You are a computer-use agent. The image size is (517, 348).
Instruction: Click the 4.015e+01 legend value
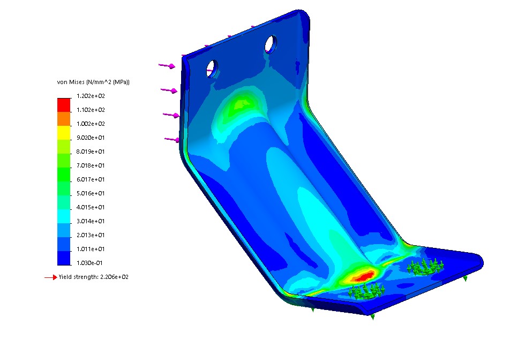tap(91, 207)
